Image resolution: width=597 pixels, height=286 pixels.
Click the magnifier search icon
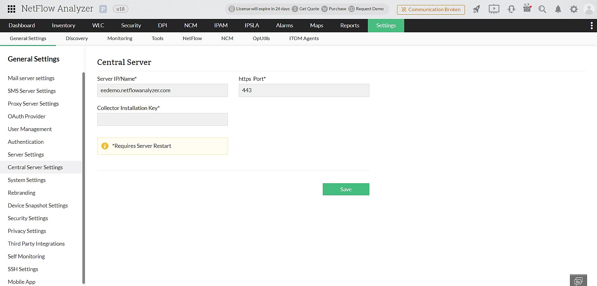click(x=542, y=9)
